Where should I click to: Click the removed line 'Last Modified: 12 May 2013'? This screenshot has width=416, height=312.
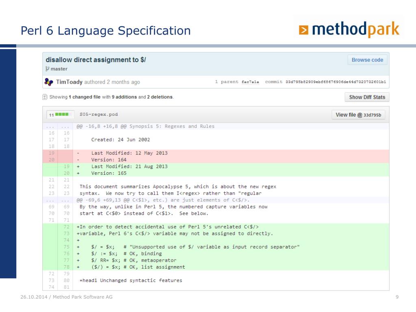(216, 153)
